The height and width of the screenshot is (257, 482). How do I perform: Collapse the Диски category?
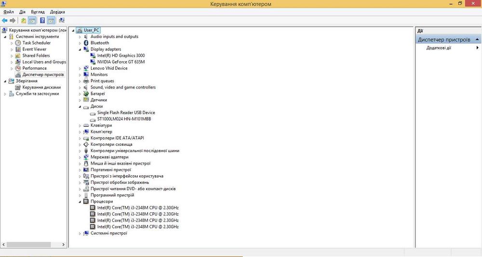(x=80, y=106)
